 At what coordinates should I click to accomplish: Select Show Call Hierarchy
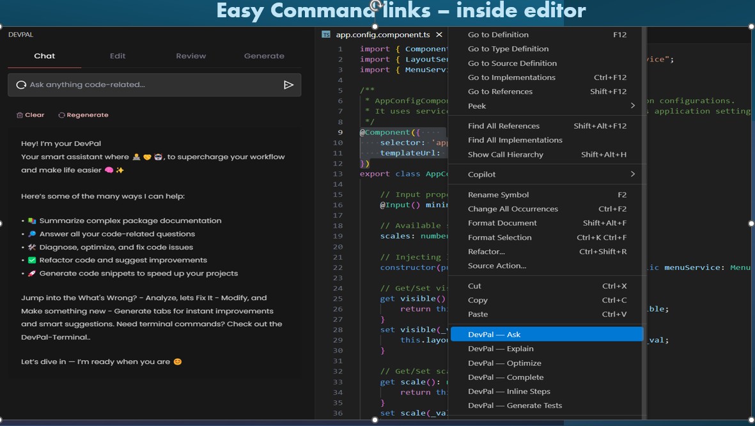[x=547, y=154]
